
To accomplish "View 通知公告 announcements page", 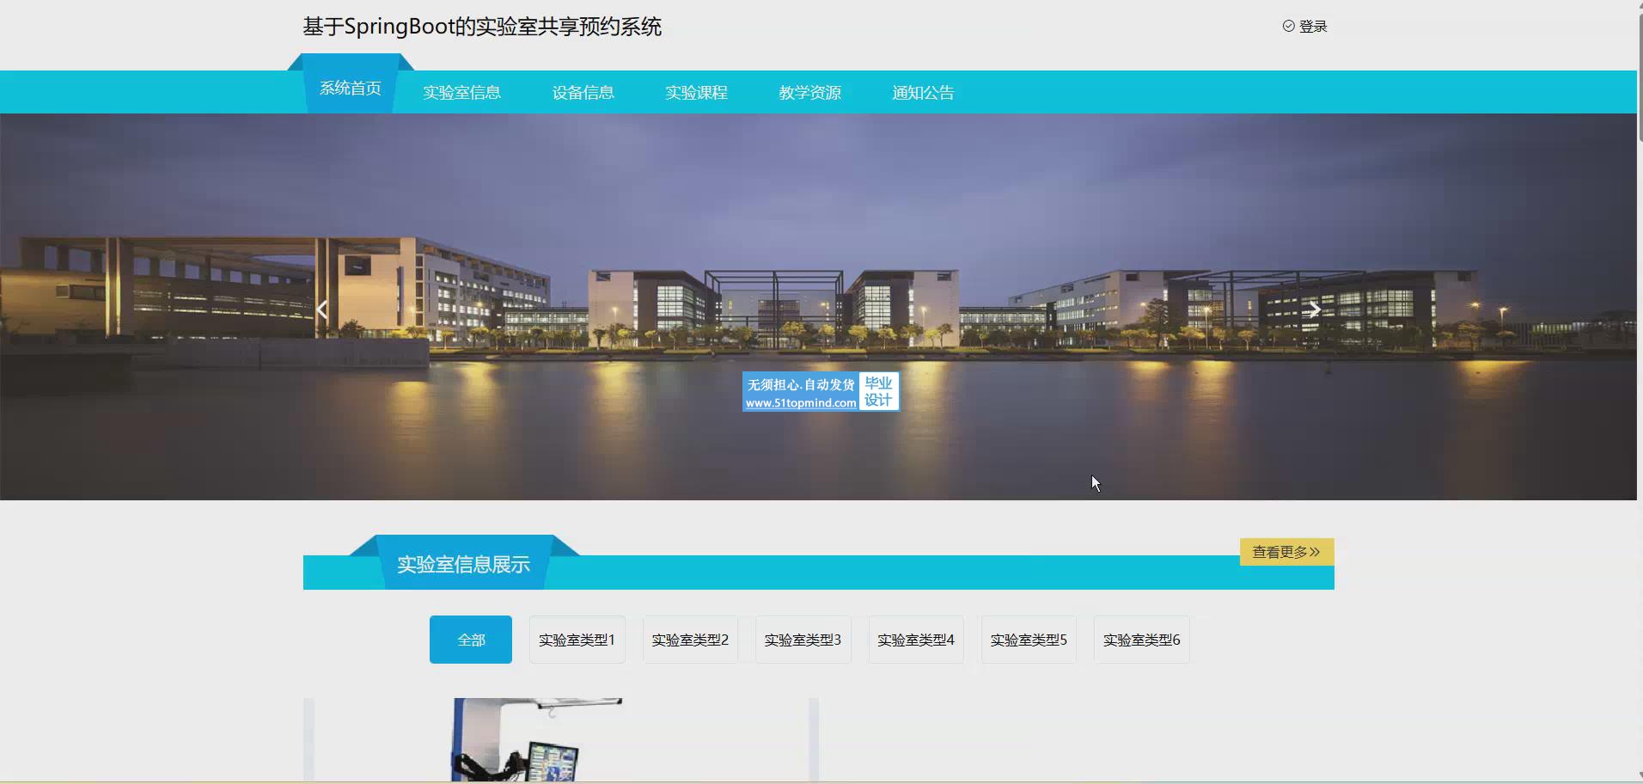I will pos(923,93).
